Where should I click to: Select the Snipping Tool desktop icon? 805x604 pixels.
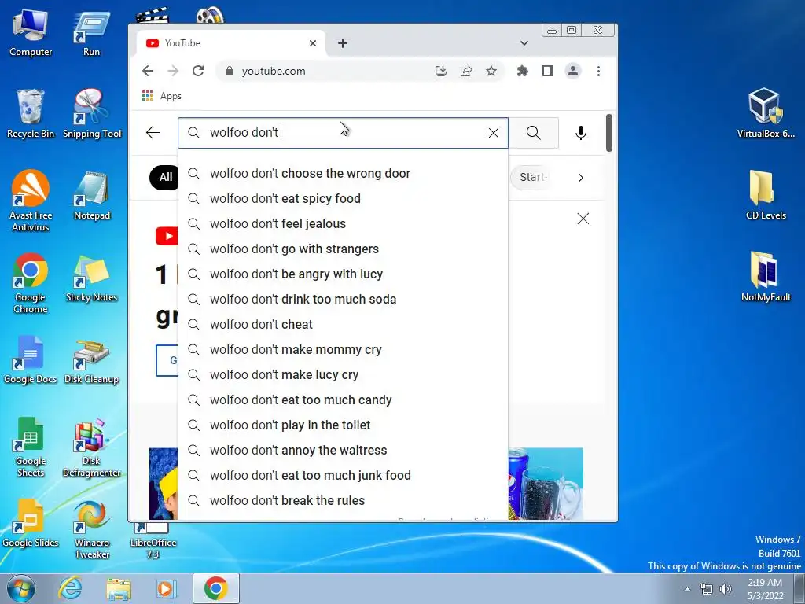tap(92, 114)
